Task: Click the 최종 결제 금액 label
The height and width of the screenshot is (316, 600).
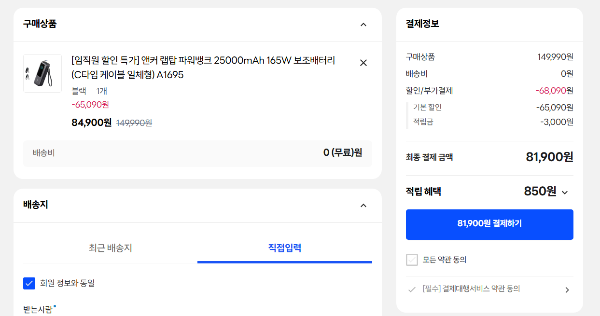Action: coord(429,157)
